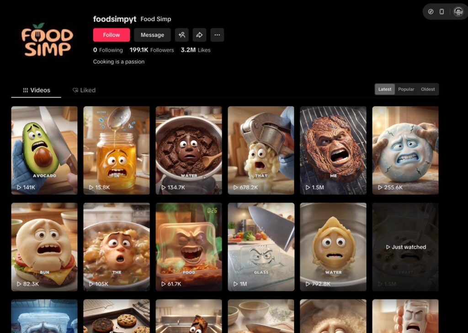Open the three-dot more options menu
The image size is (468, 333).
pyautogui.click(x=217, y=35)
